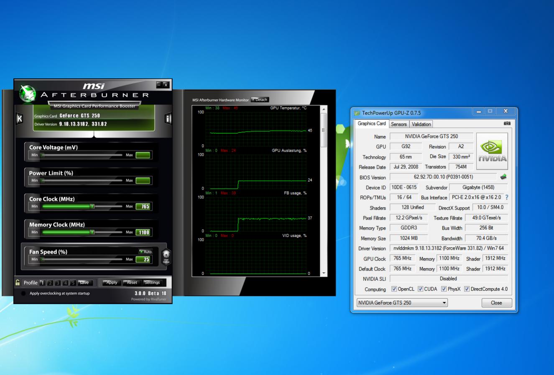554x375 pixels.
Task: Select profile slot 3
Action: (58, 283)
